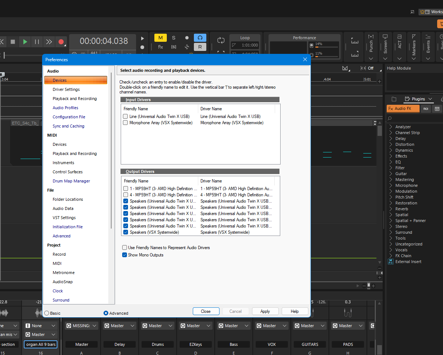Uncheck Show Mono Outputs
443x355 pixels.
(x=125, y=255)
